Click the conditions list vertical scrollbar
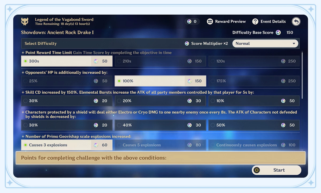The image size is (321, 193). coord(302,76)
